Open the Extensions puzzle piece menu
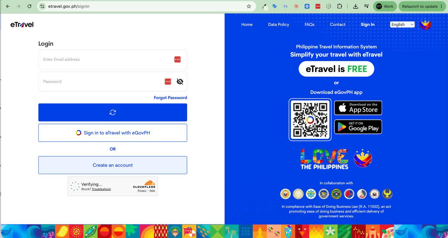The image size is (448, 238). tap(339, 6)
